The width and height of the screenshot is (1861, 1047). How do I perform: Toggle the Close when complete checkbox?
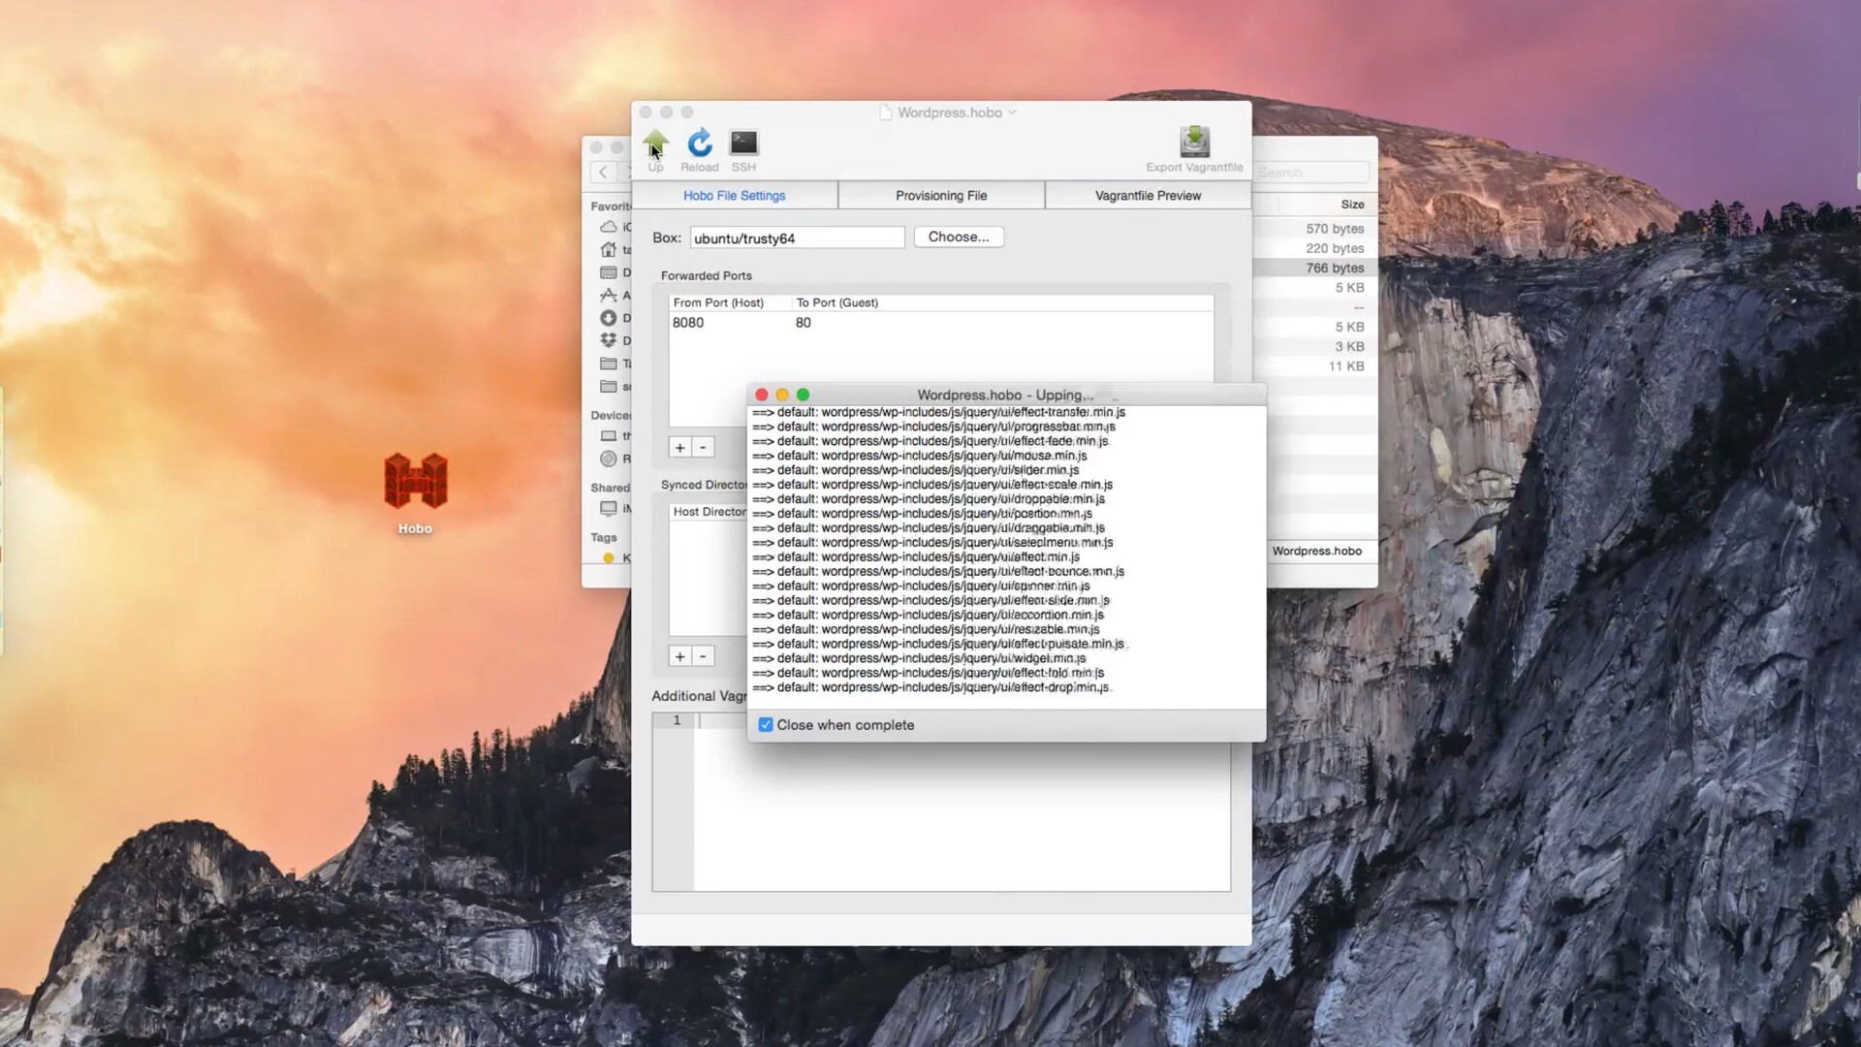(766, 725)
